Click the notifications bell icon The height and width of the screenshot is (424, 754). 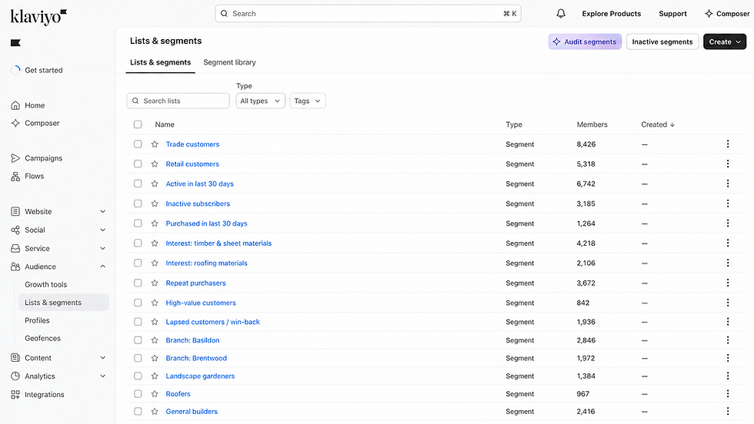tap(561, 14)
